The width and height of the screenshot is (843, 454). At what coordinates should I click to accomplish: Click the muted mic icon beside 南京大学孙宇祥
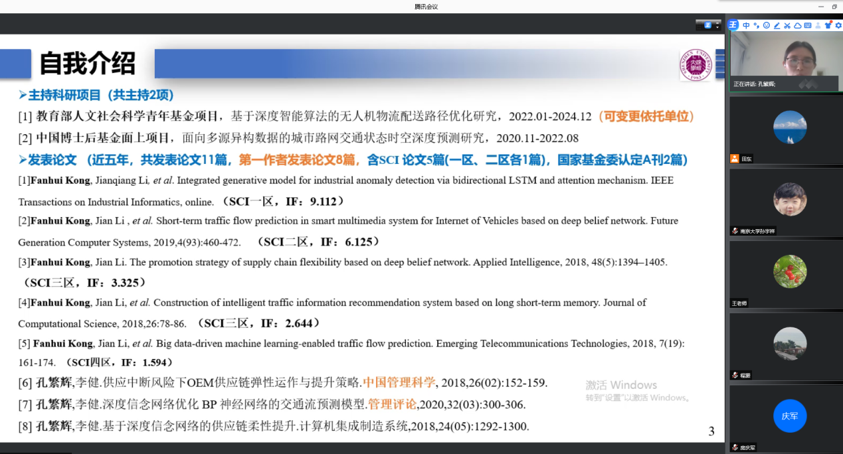(735, 231)
